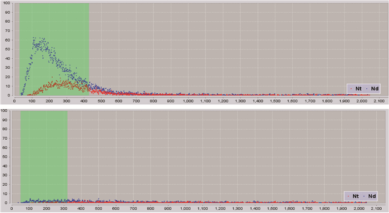389x213 pixels.
Task: Click the Nt legend entry in bottom chart
Action: click(x=353, y=196)
